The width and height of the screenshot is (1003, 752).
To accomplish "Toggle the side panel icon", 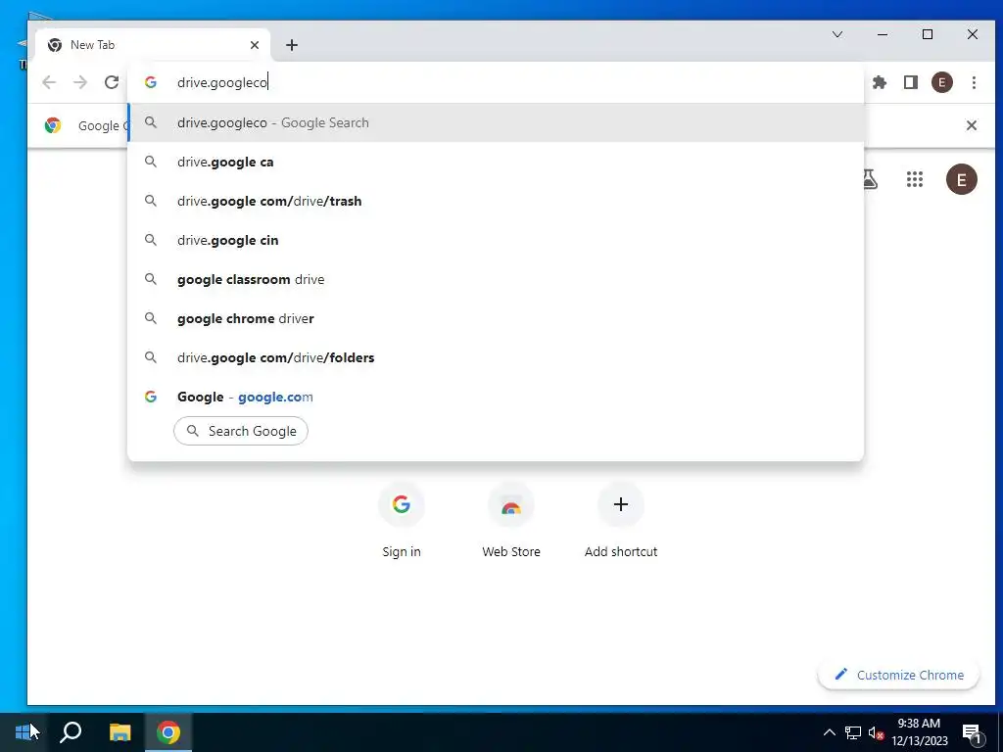I will (x=911, y=82).
